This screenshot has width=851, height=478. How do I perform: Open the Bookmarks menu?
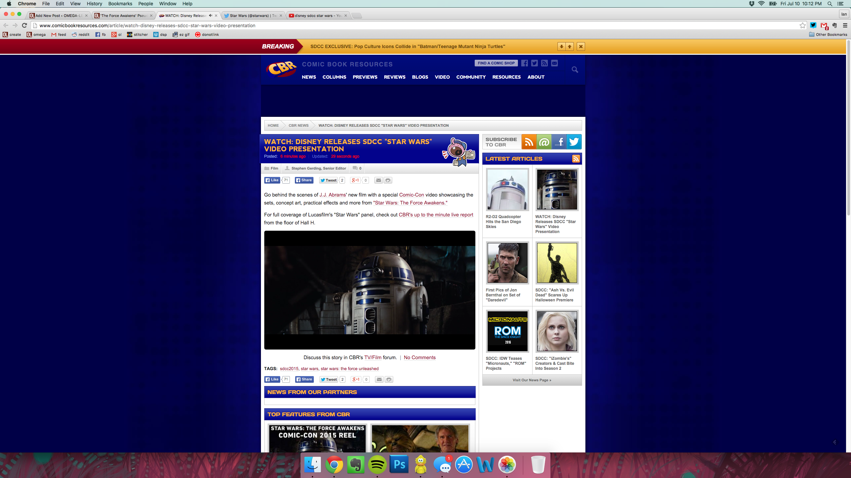[120, 4]
